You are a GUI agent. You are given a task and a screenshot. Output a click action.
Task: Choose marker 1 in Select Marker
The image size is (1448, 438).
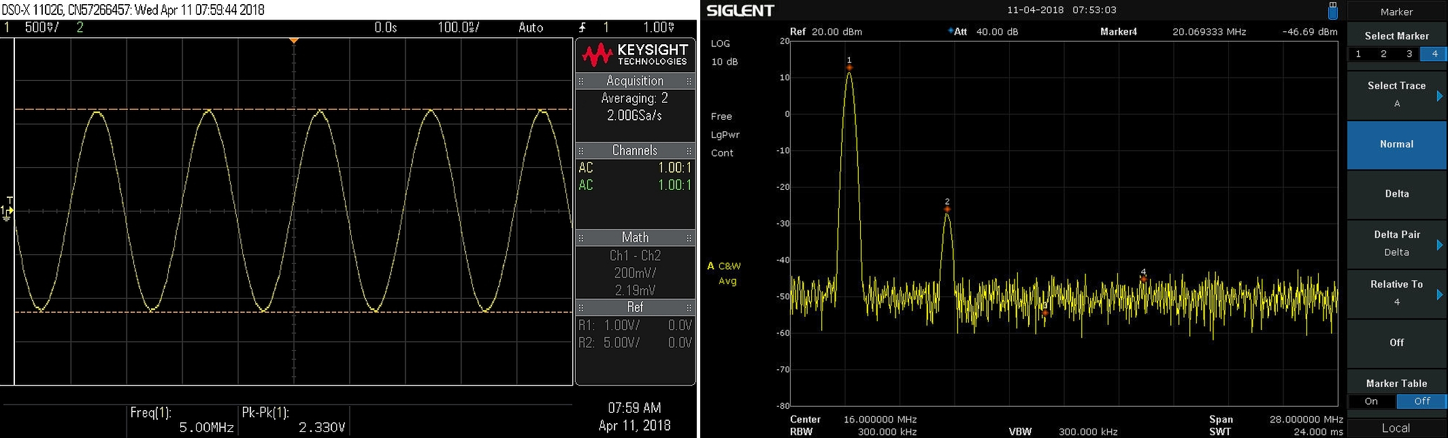(x=1358, y=54)
